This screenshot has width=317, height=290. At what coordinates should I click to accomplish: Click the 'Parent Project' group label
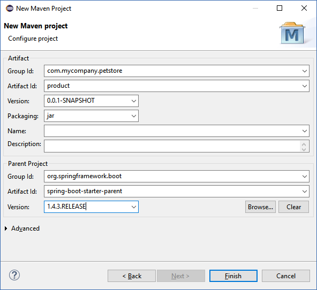[28, 164]
